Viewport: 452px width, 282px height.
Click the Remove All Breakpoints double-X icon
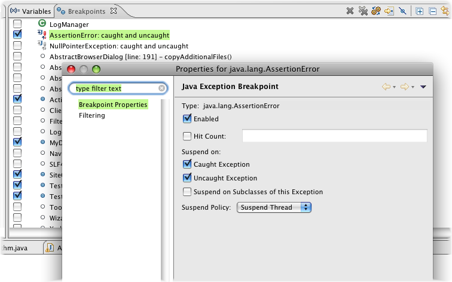[x=363, y=11]
